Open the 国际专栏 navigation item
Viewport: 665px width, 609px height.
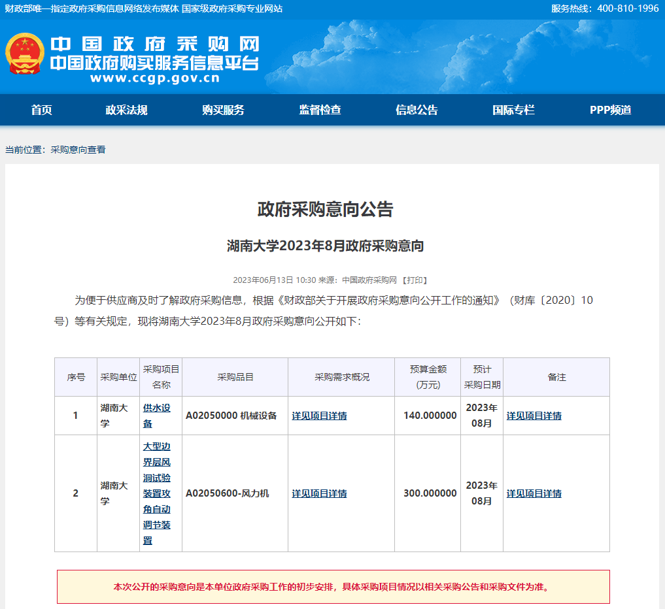(513, 110)
